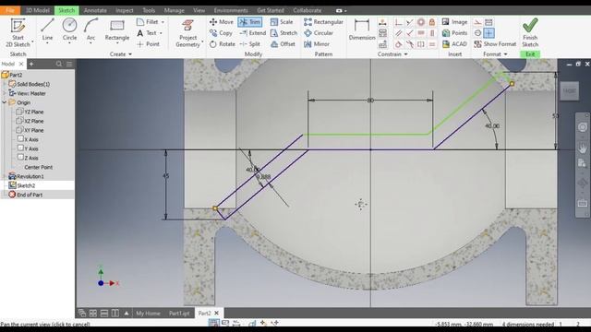Switch to the Inspect tab
The height and width of the screenshot is (332, 591).
pyautogui.click(x=125, y=10)
